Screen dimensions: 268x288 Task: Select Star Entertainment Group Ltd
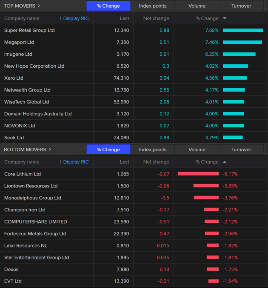pyautogui.click(x=37, y=257)
